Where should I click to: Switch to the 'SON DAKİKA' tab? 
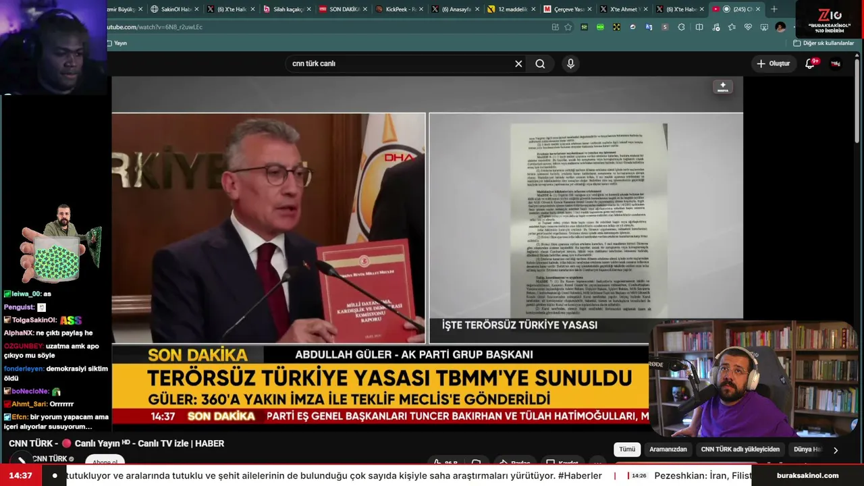pos(342,9)
